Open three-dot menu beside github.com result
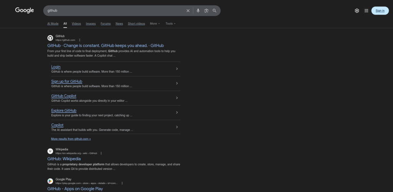 click(80, 40)
